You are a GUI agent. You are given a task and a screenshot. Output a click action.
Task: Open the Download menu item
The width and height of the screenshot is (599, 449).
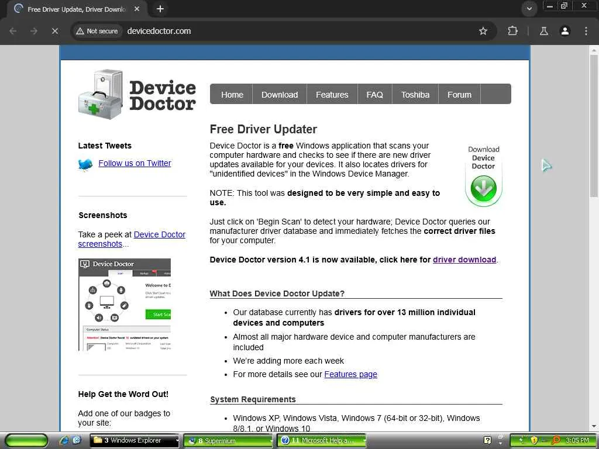click(280, 94)
